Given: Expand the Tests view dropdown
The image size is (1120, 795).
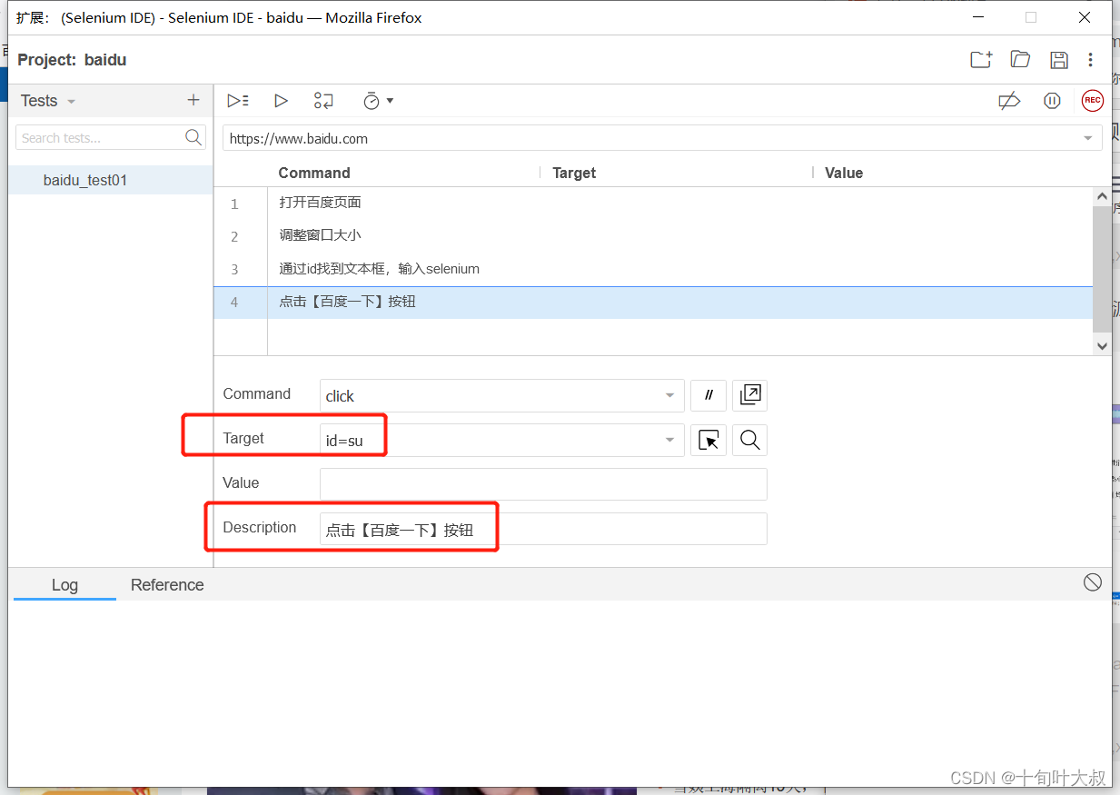Looking at the screenshot, I should 72,102.
